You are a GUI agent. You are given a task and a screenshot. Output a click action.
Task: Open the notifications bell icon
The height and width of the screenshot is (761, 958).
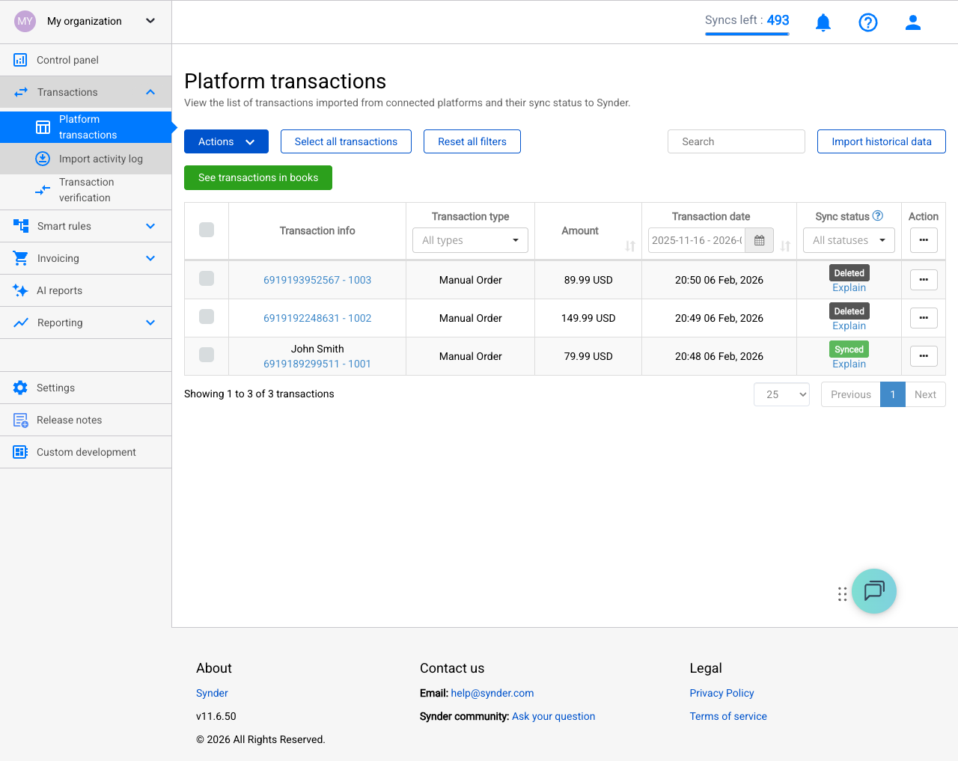[x=823, y=22]
